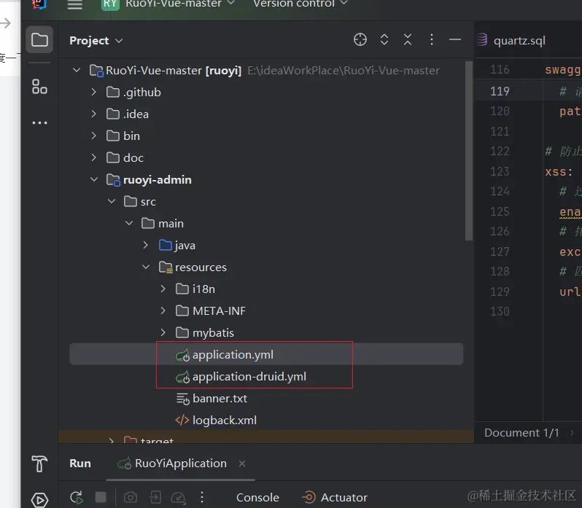Image resolution: width=582 pixels, height=508 pixels.
Task: Stop the running RuoYiApplication
Action: [x=101, y=497]
